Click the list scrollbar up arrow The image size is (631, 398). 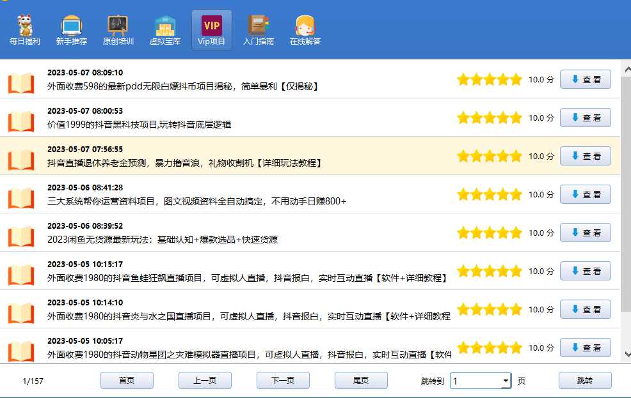627,69
